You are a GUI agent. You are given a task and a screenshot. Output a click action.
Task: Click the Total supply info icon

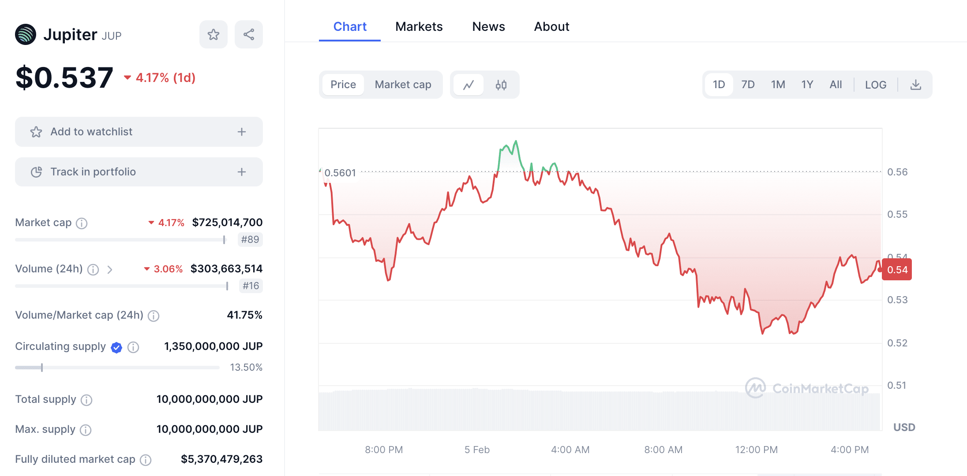[86, 400]
